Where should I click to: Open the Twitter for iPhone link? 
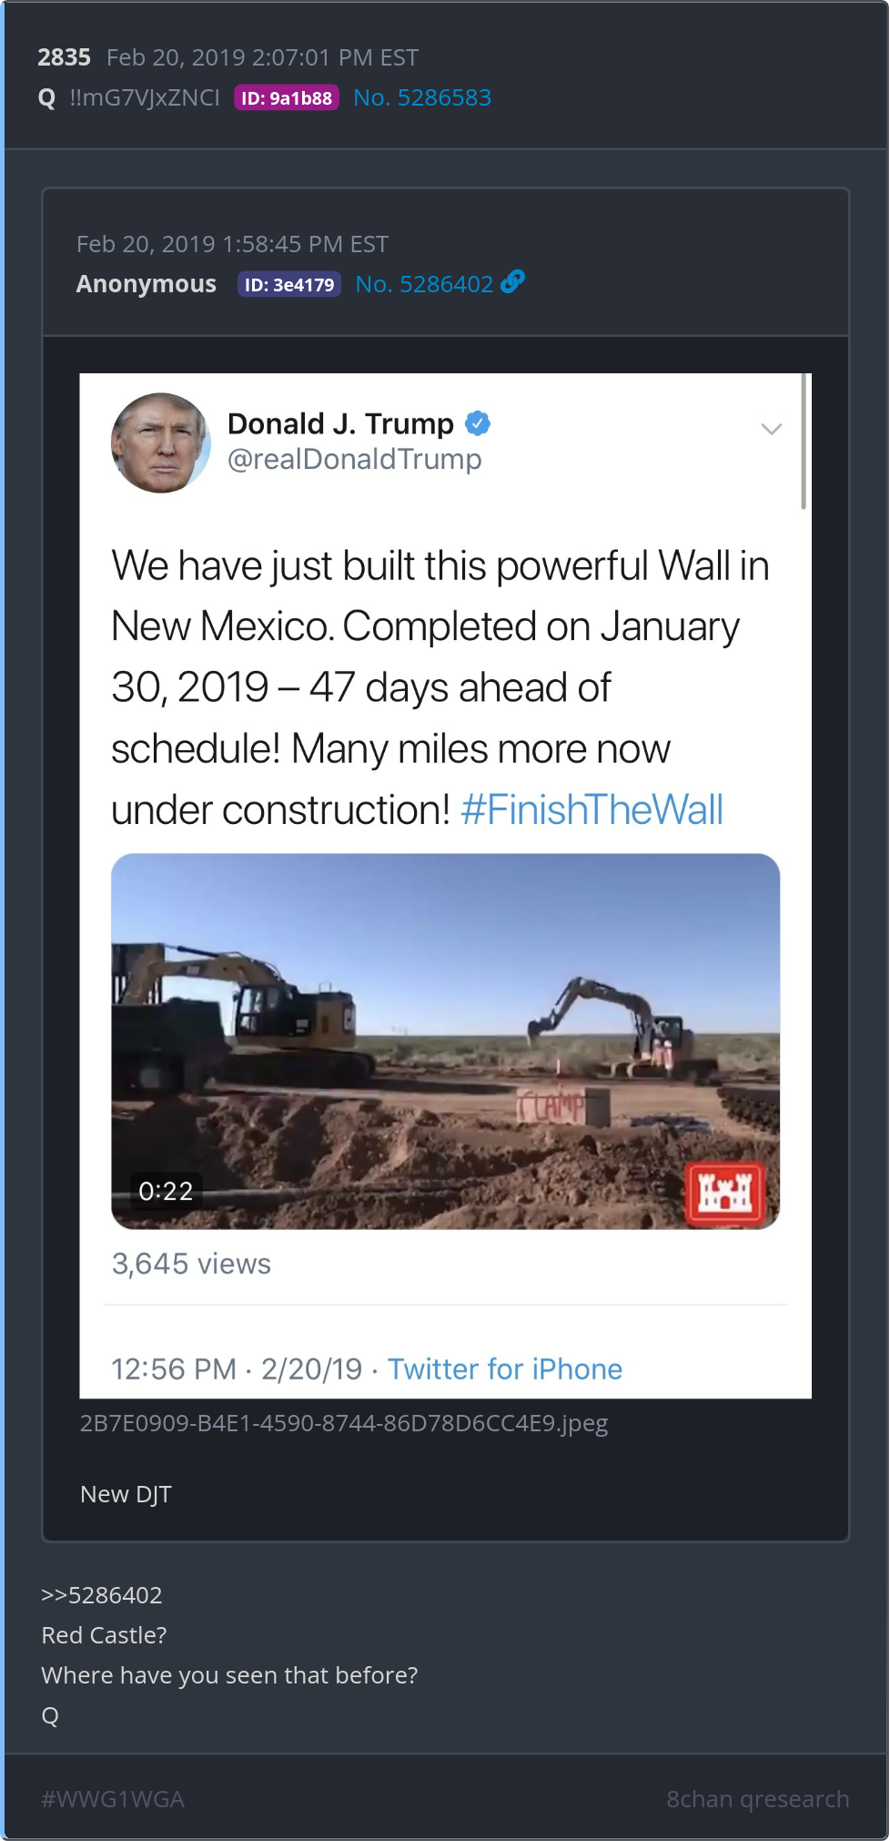coord(505,1368)
